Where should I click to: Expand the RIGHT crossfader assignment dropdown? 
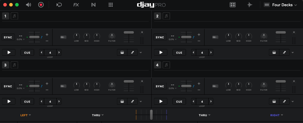277,115
